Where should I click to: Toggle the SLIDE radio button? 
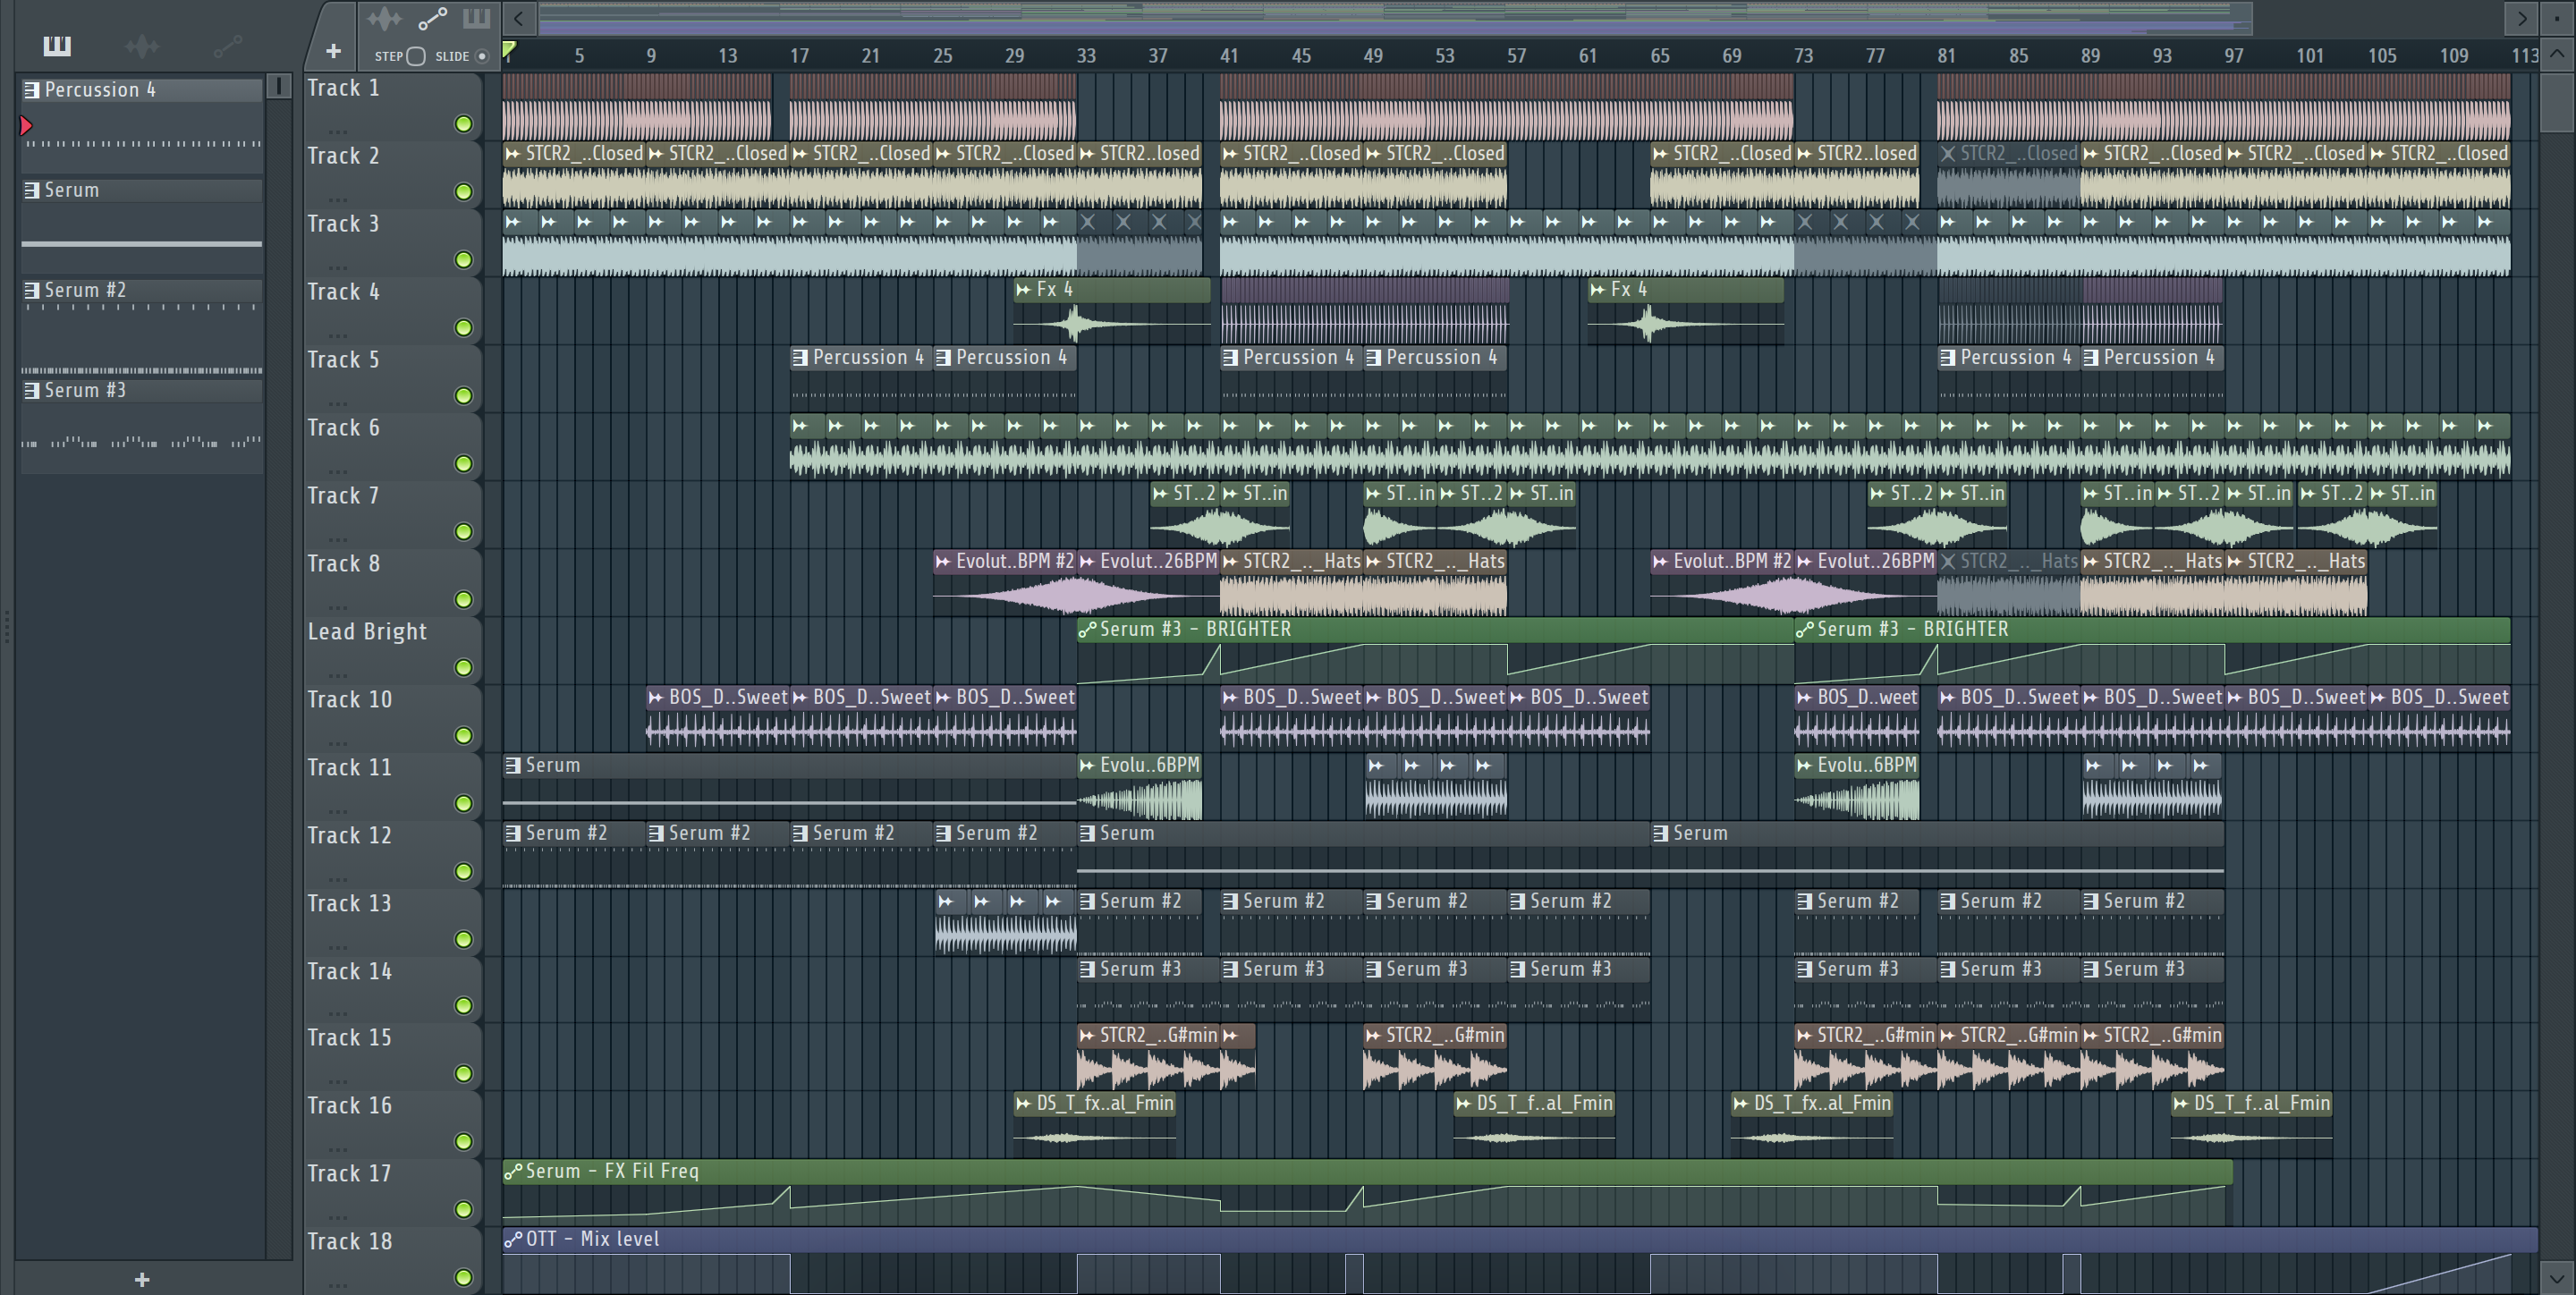482,56
